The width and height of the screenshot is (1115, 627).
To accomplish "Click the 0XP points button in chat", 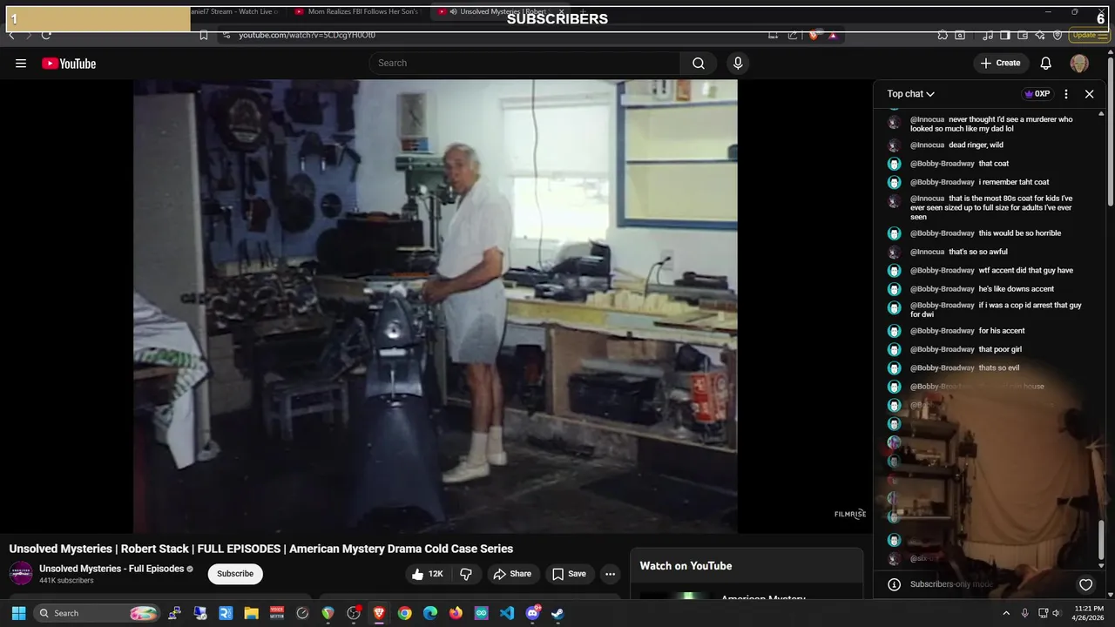I will (1037, 94).
